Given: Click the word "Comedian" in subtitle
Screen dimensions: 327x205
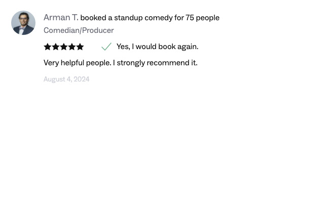Looking at the screenshot, I should click(61, 30).
